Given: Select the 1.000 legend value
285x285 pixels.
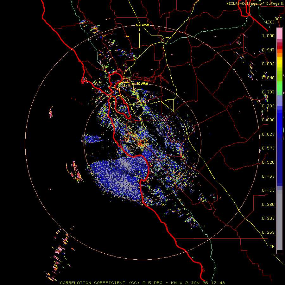Looking at the screenshot, I should 268,35.
